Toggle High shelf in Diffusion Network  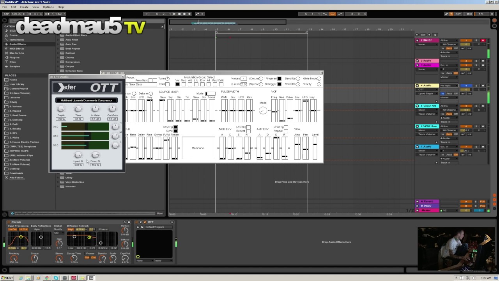pyautogui.click(x=71, y=229)
